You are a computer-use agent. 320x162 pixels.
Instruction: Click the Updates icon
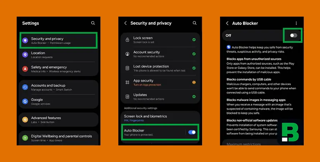pos(127,96)
